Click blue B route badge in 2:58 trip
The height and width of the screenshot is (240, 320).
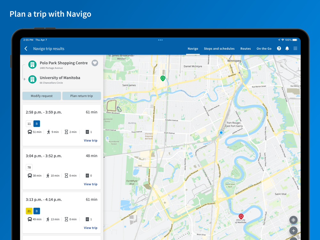[37, 124]
